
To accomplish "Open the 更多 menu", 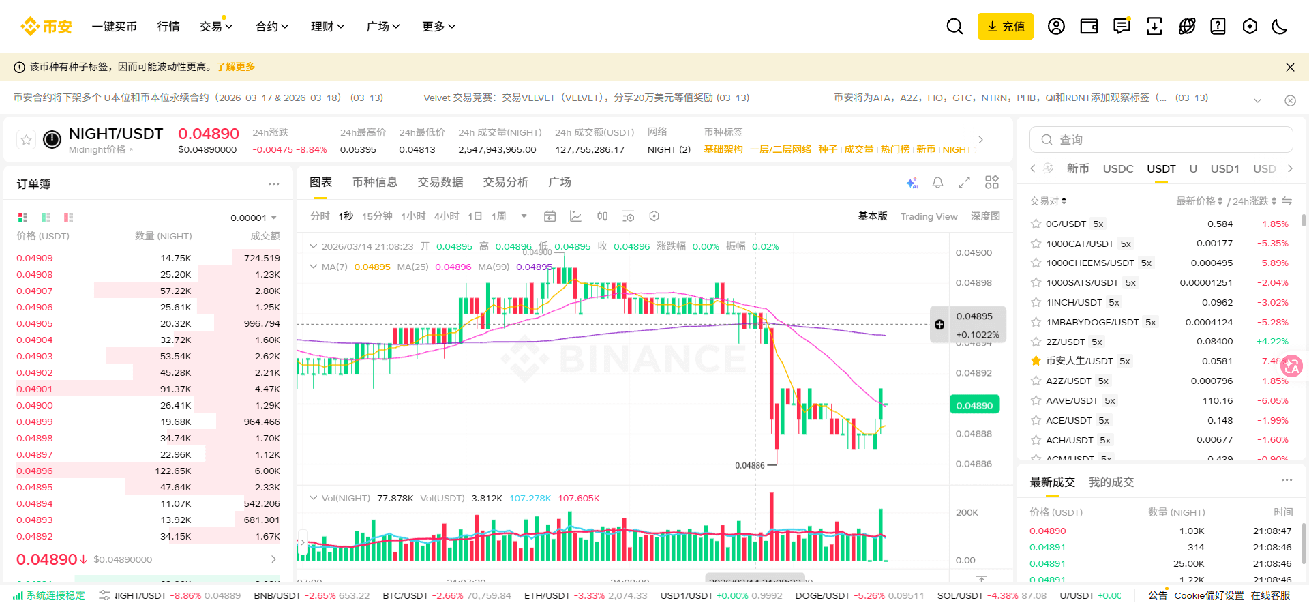I will pos(439,27).
